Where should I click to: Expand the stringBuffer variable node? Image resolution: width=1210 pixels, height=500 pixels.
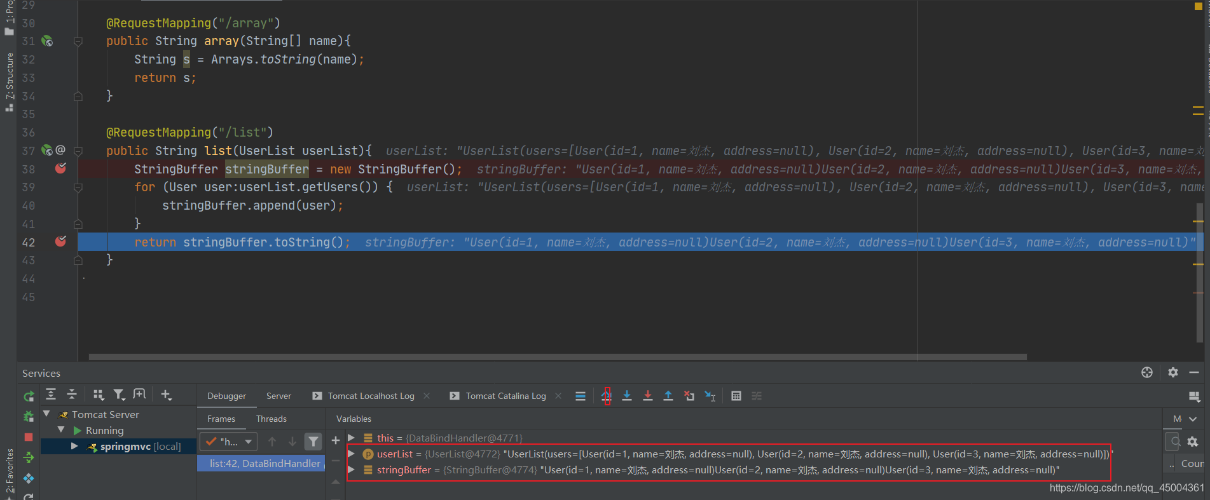[351, 470]
